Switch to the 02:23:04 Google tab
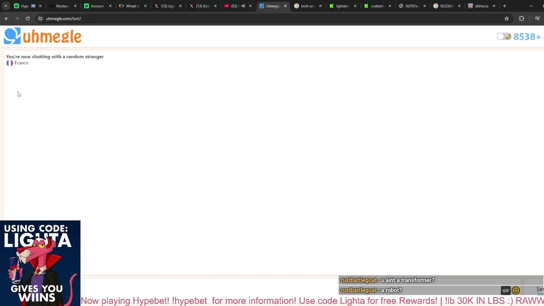Image resolution: width=544 pixels, height=306 pixels. tap(446, 6)
